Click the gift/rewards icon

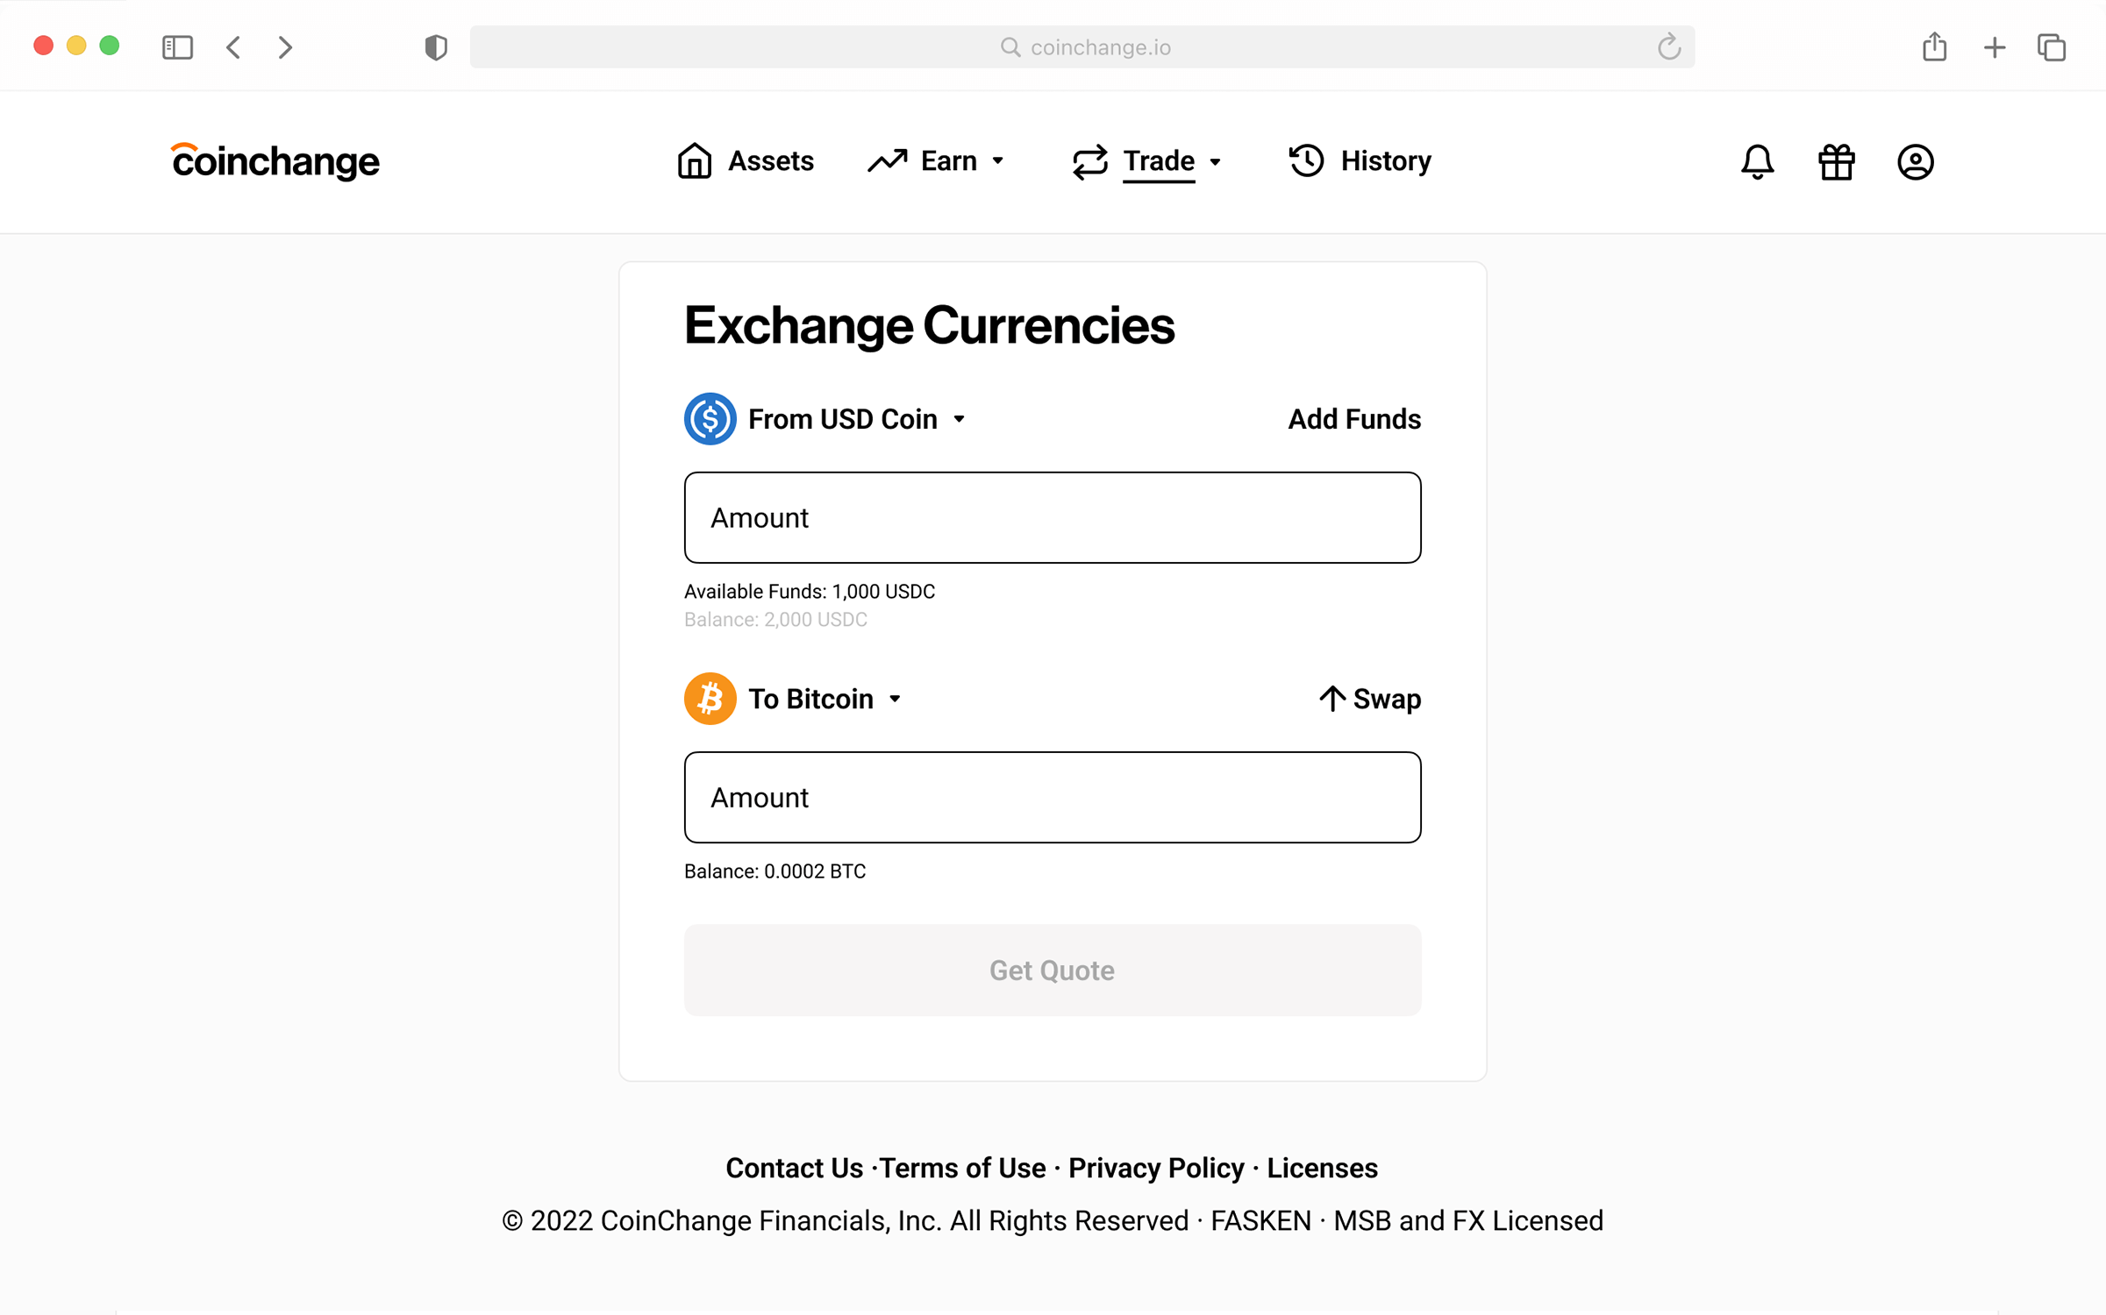point(1837,162)
